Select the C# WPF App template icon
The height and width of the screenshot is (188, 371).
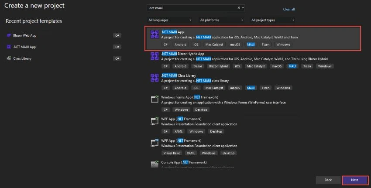point(155,121)
